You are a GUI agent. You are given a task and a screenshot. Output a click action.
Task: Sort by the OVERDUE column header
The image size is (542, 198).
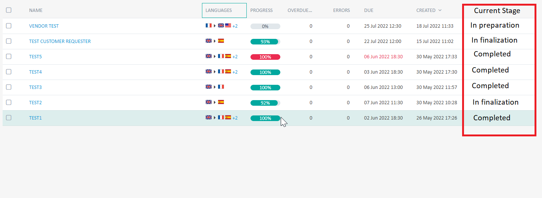[300, 10]
